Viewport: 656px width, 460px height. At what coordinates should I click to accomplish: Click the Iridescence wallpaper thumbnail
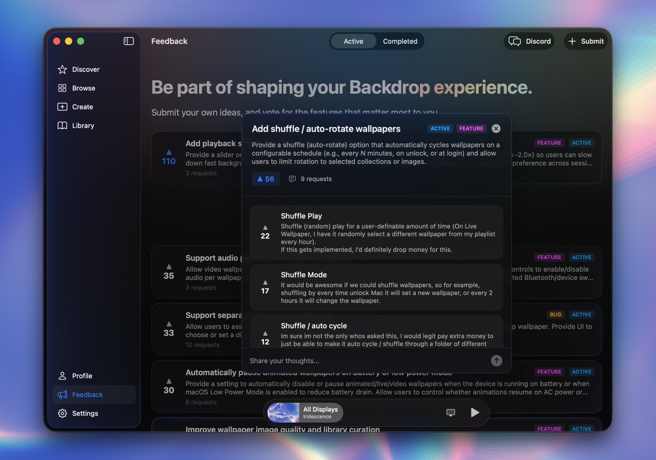[x=283, y=412]
